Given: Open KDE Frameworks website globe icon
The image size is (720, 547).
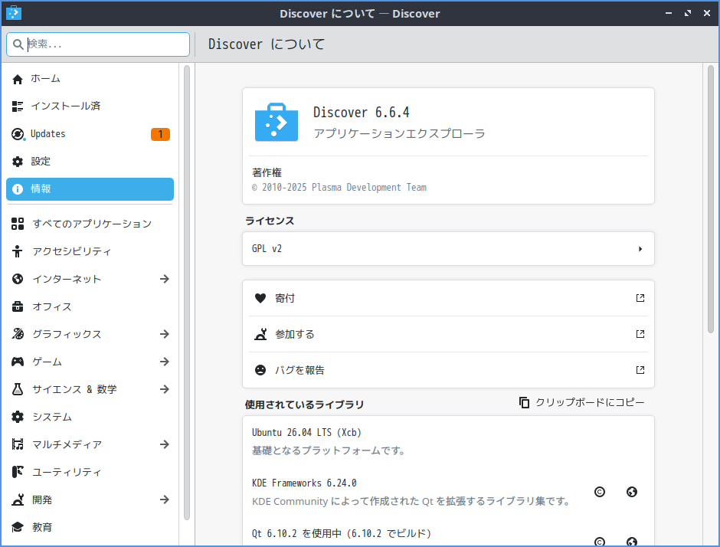Looking at the screenshot, I should click(632, 492).
